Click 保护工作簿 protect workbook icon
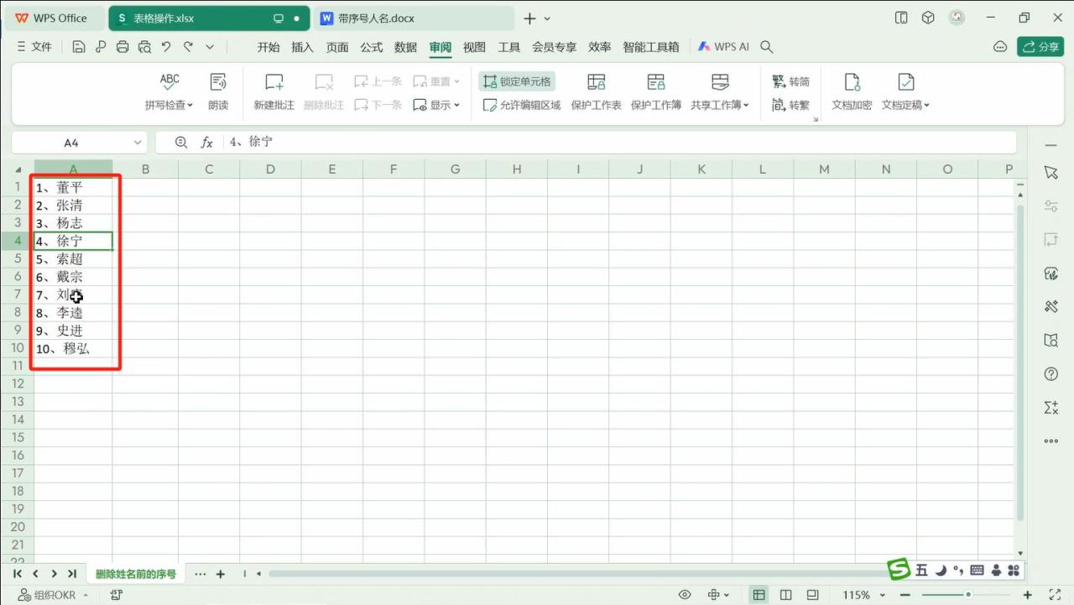 pos(656,82)
